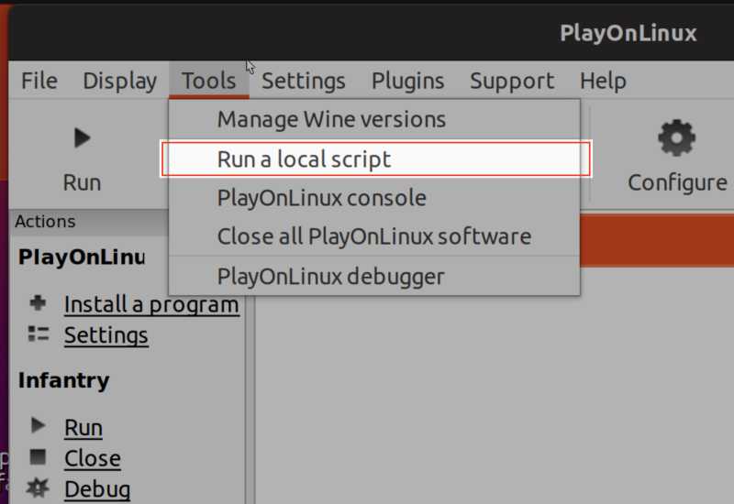Click the Configure label in toolbar
The width and height of the screenshot is (734, 504).
677,182
